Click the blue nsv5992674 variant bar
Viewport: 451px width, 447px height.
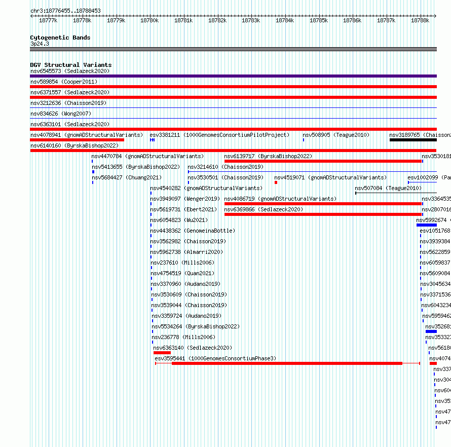point(427,225)
